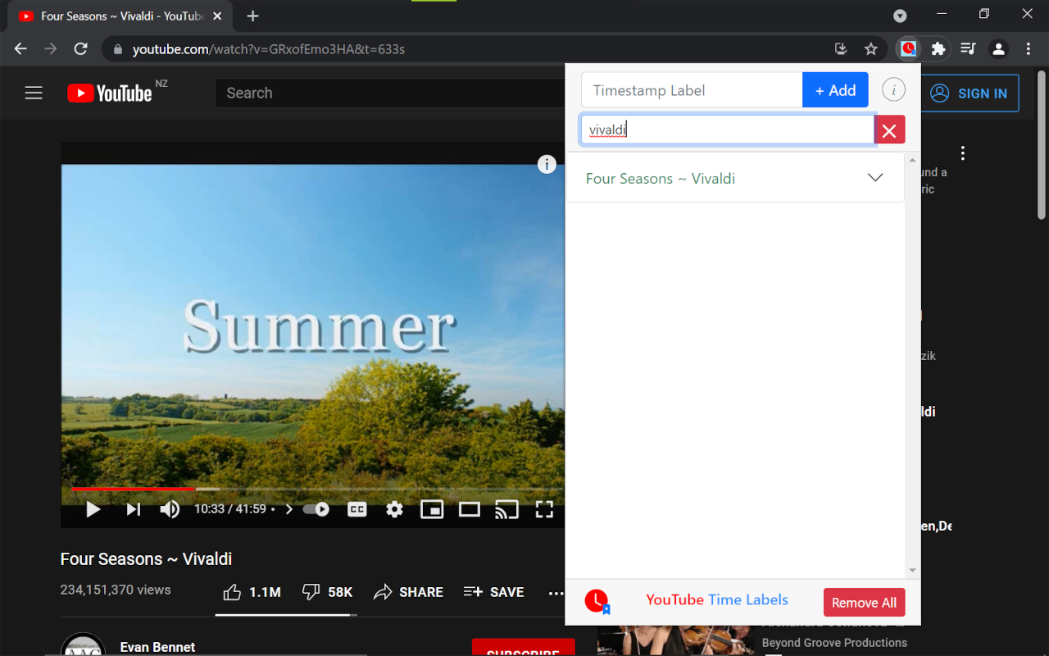This screenshot has height=656, width=1049.
Task: Bookmark this page with the star icon
Action: click(x=871, y=49)
